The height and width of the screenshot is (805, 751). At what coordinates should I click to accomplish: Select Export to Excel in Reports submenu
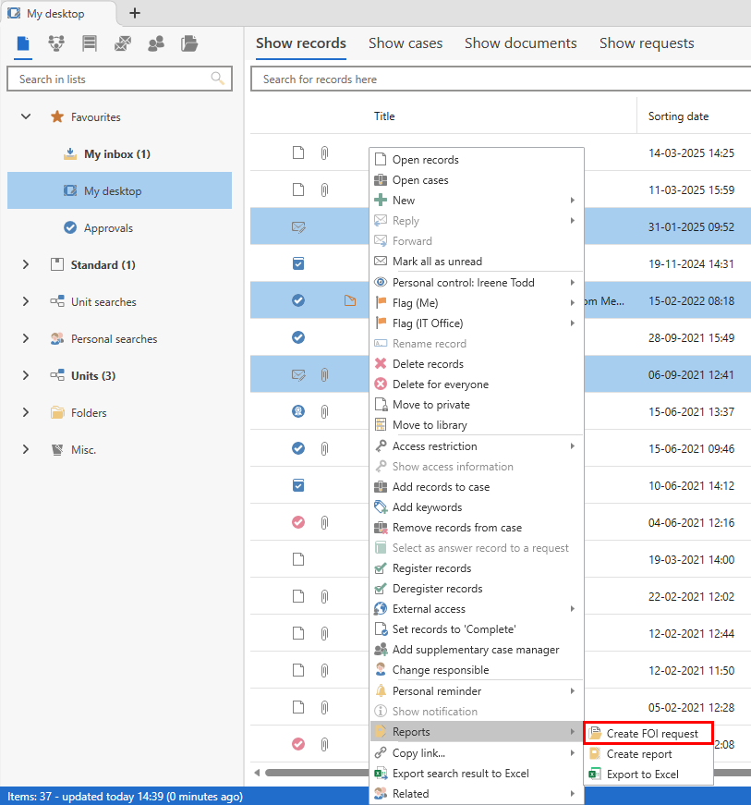(x=642, y=775)
